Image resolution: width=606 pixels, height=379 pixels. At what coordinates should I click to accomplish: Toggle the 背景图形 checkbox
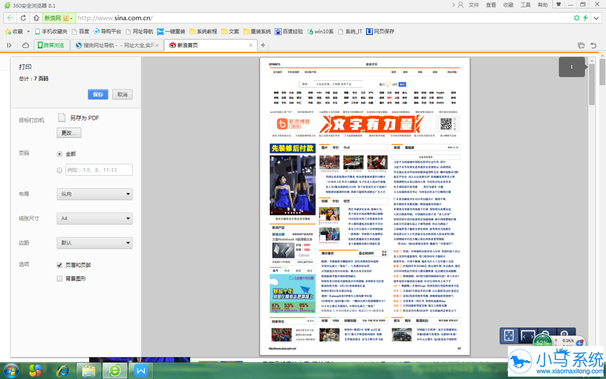[60, 279]
